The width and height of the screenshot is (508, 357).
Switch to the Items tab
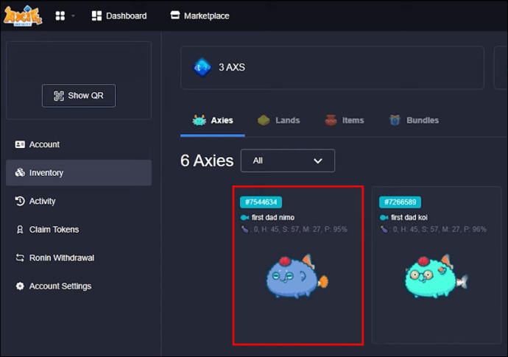point(345,121)
